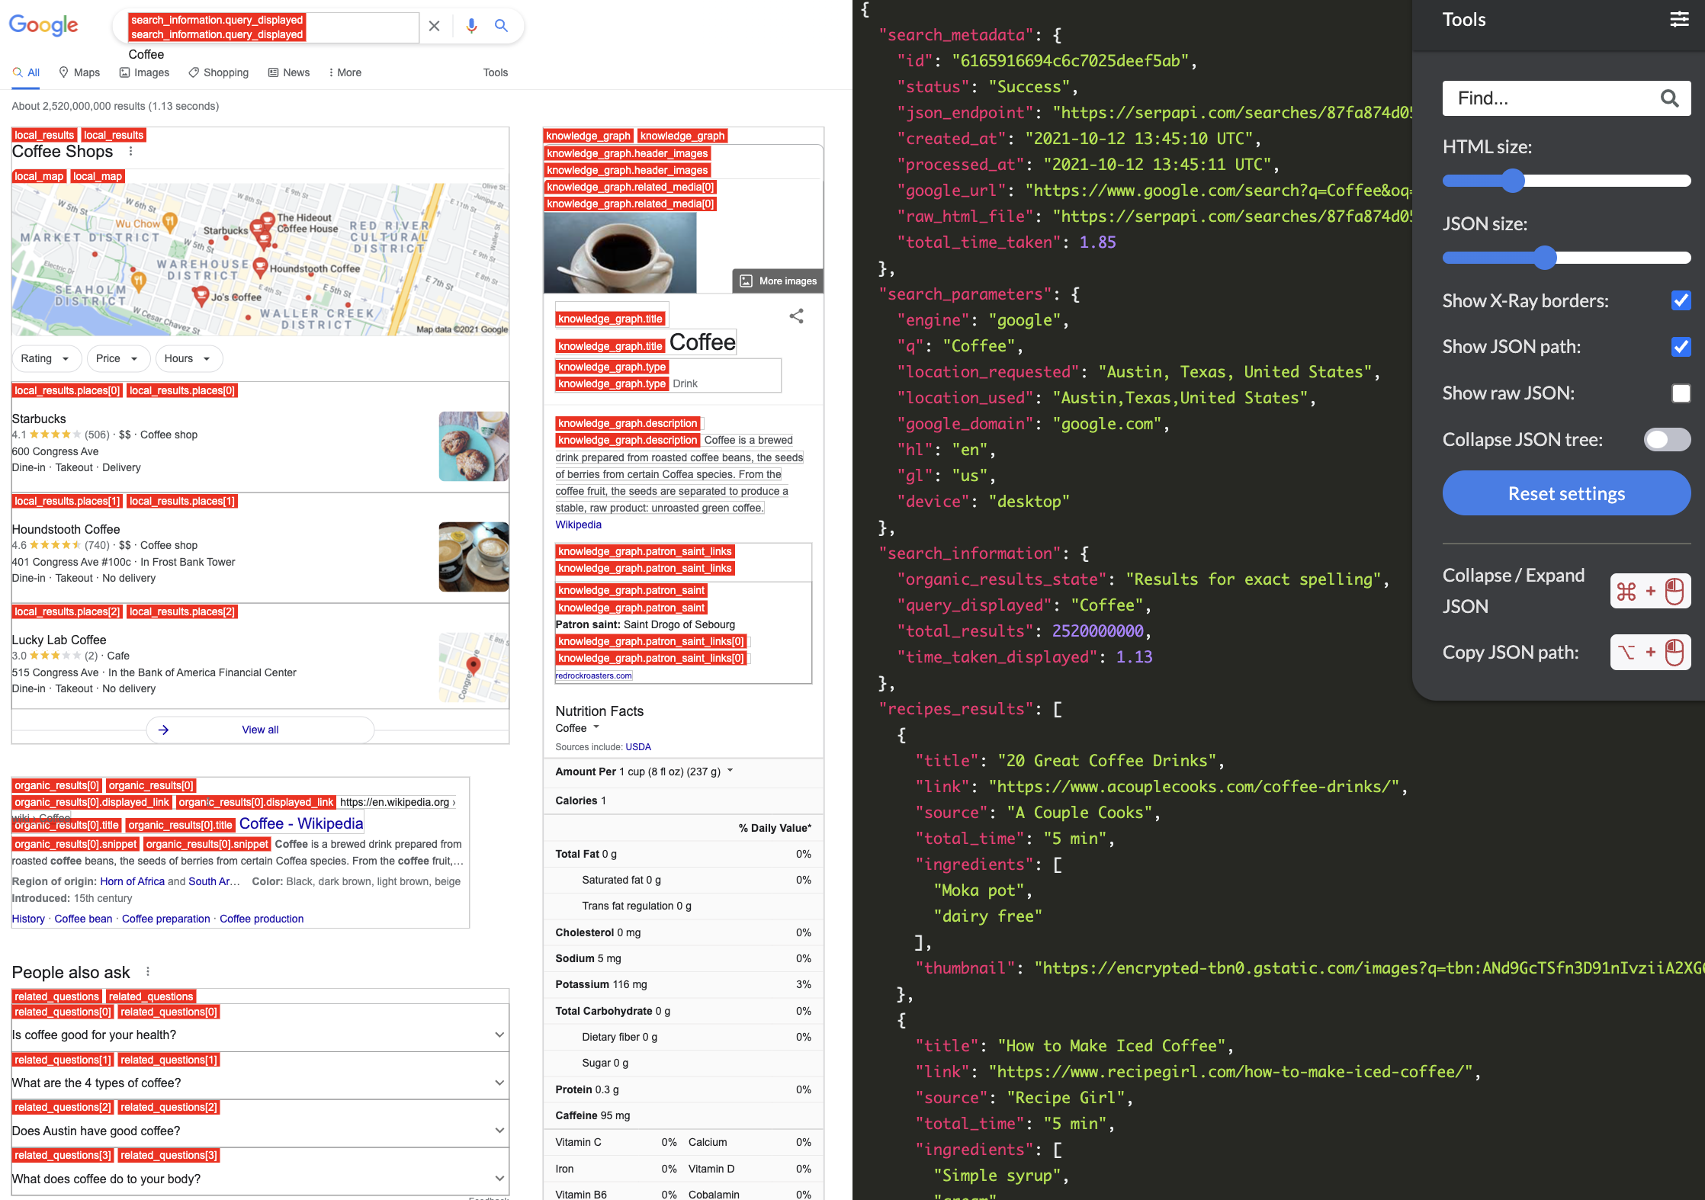Click the Tools panel settings sliders icon
Screen dimensions: 1705x1200
coord(1679,19)
